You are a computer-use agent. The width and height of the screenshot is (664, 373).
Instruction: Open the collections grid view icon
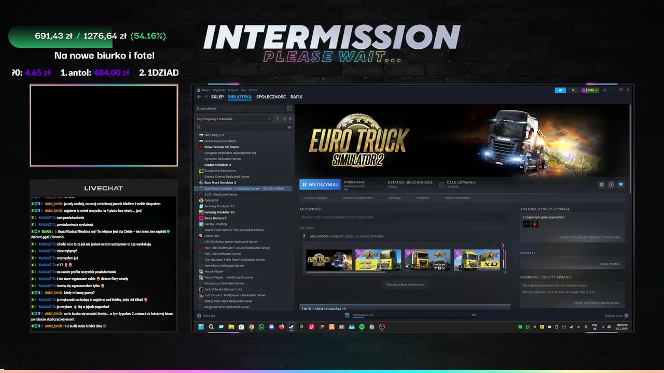[289, 108]
